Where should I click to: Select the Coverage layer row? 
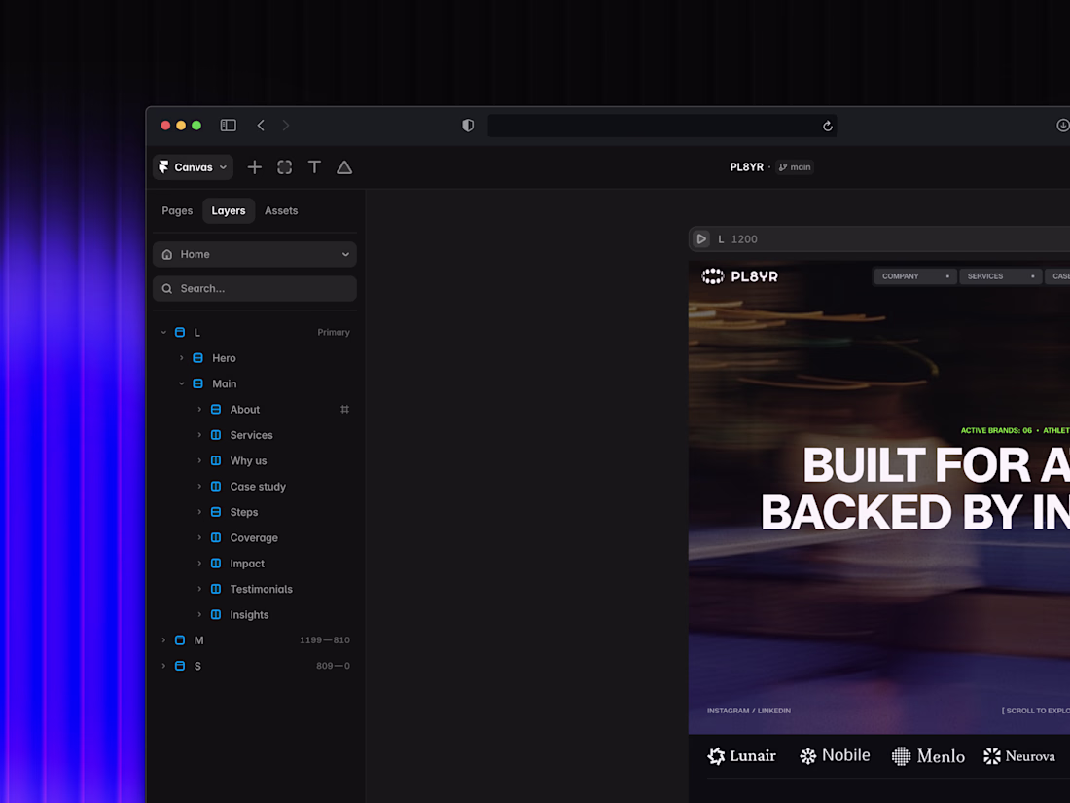pyautogui.click(x=255, y=537)
